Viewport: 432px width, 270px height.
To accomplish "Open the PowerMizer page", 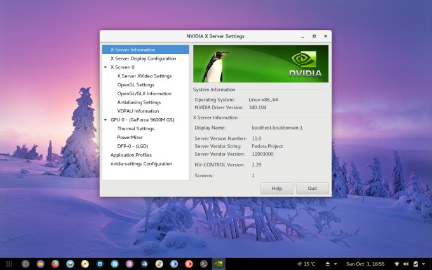I will tap(145, 137).
